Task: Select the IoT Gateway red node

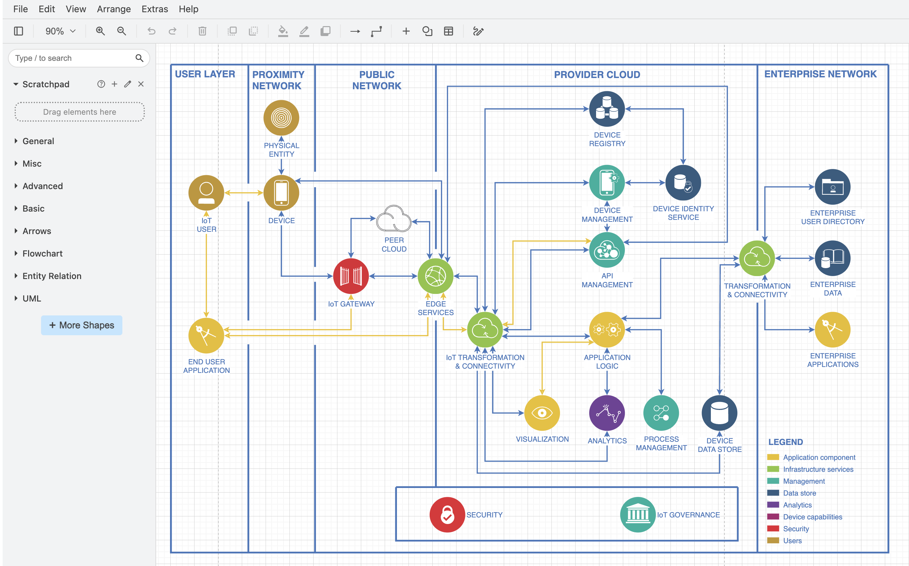Action: [351, 276]
